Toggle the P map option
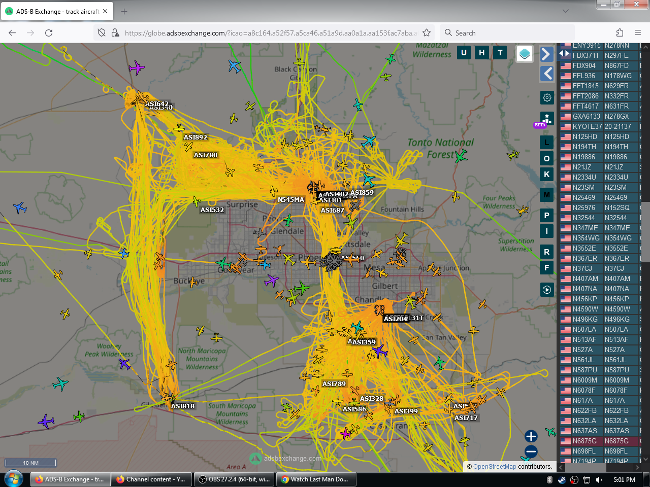This screenshot has height=487, width=650. click(547, 215)
